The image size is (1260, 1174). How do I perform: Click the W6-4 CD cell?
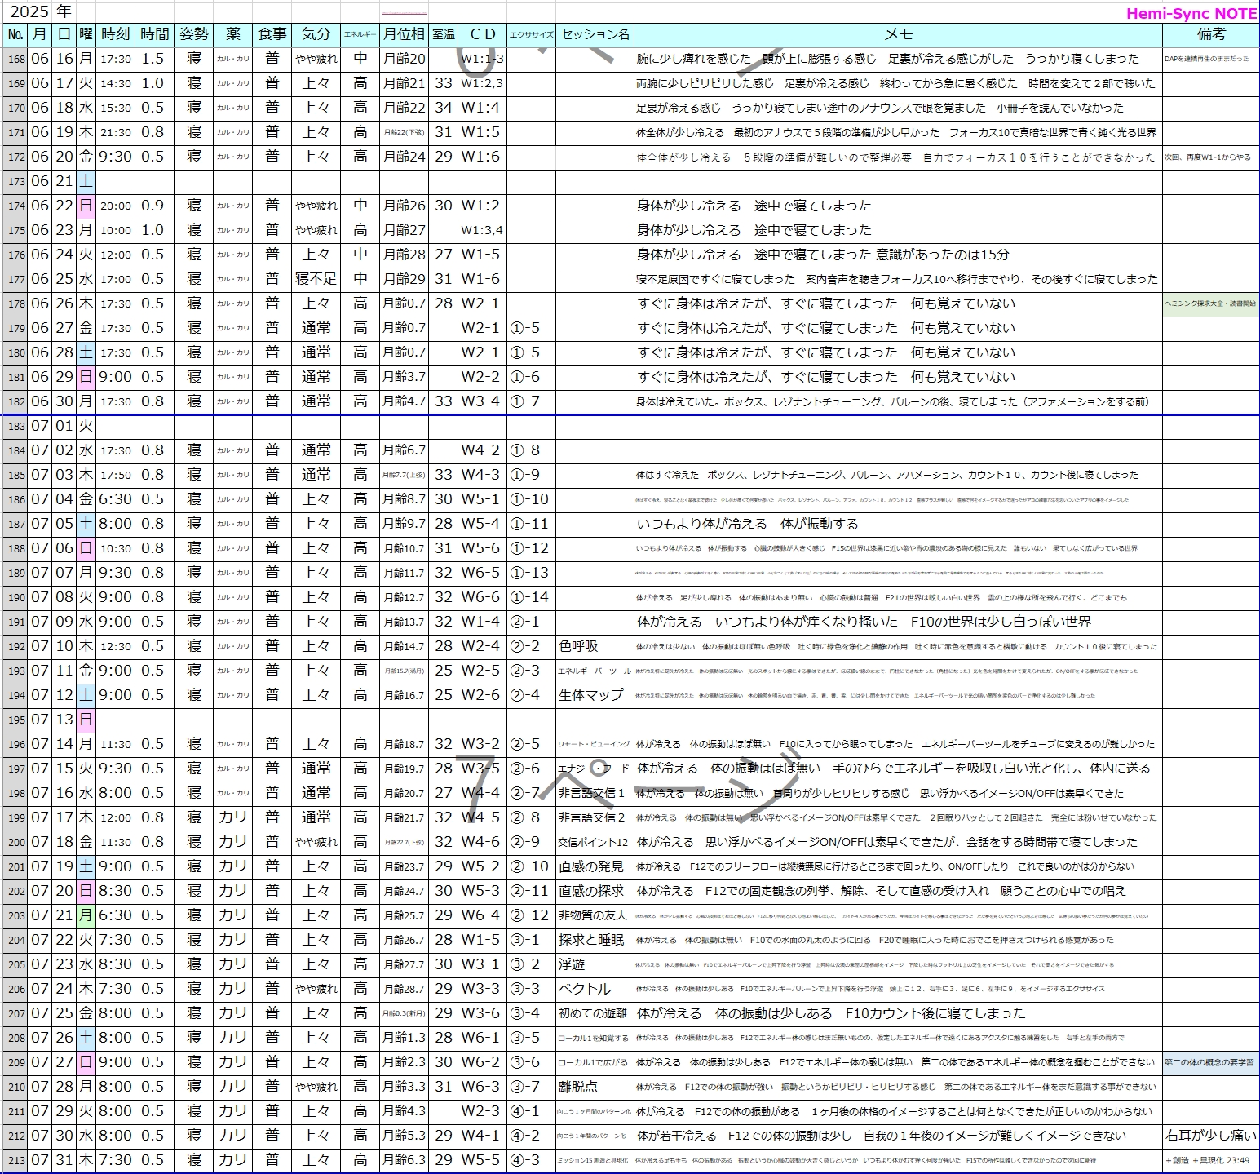[x=483, y=915]
